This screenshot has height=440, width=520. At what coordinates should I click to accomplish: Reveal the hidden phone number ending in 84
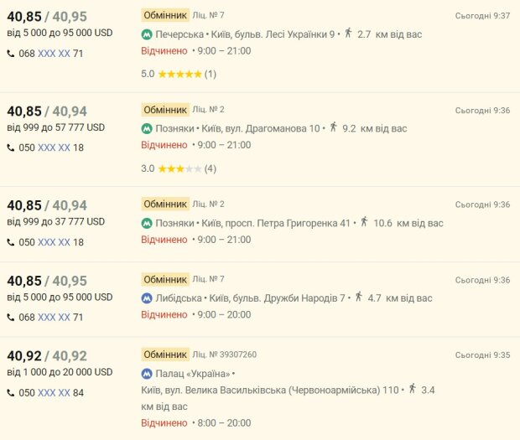(54, 392)
